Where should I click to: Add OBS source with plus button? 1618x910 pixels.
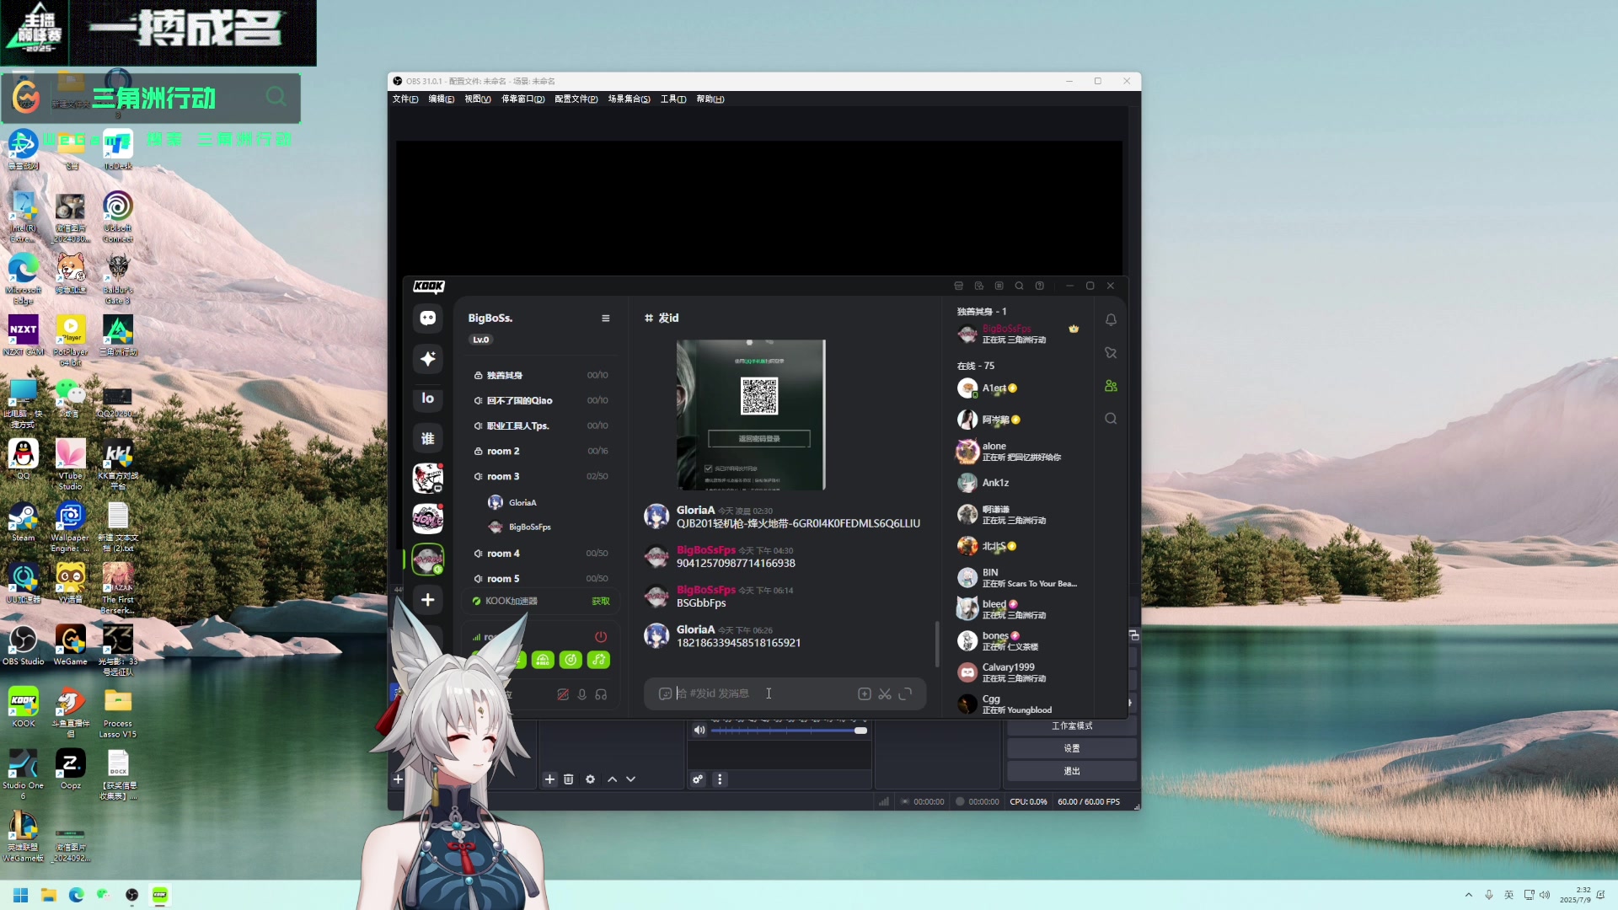549,779
